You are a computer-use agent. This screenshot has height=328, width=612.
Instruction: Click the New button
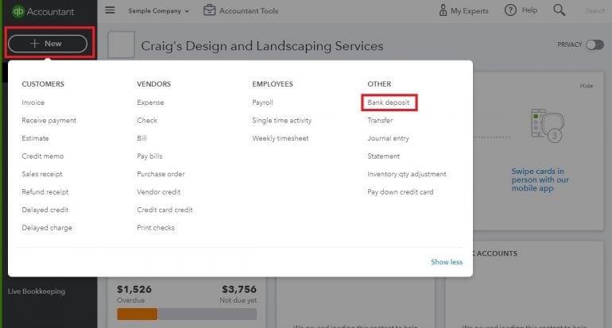pyautogui.click(x=47, y=44)
